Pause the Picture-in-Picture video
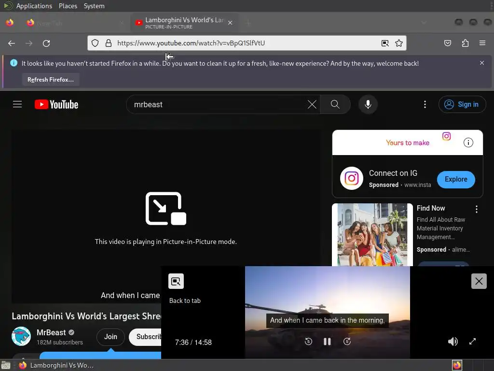494x371 pixels. point(328,342)
